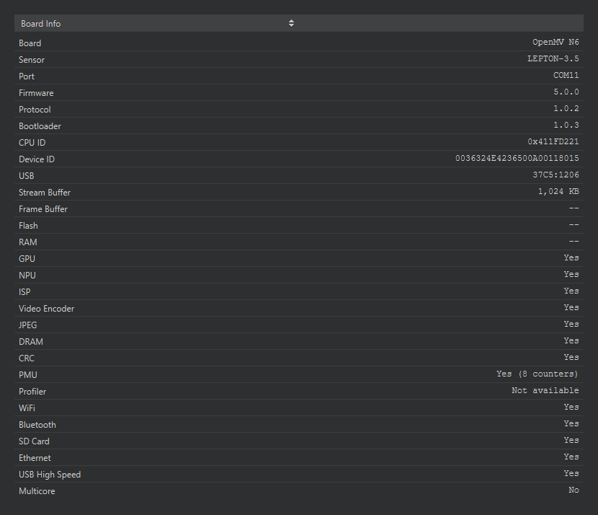Viewport: 598px width, 515px height.
Task: Select the CRC row label
Action: (27, 358)
